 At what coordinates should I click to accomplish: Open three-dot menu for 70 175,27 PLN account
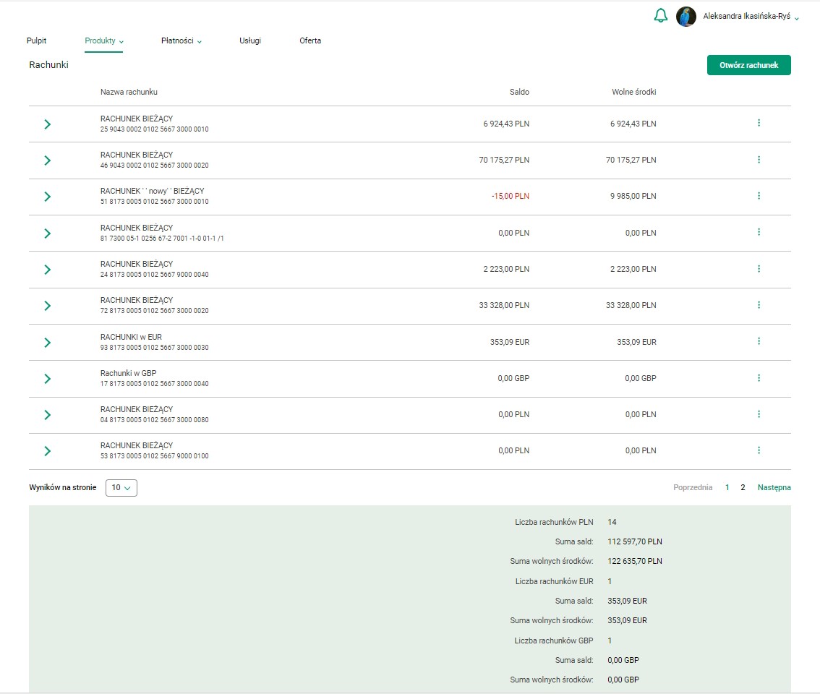(x=759, y=160)
